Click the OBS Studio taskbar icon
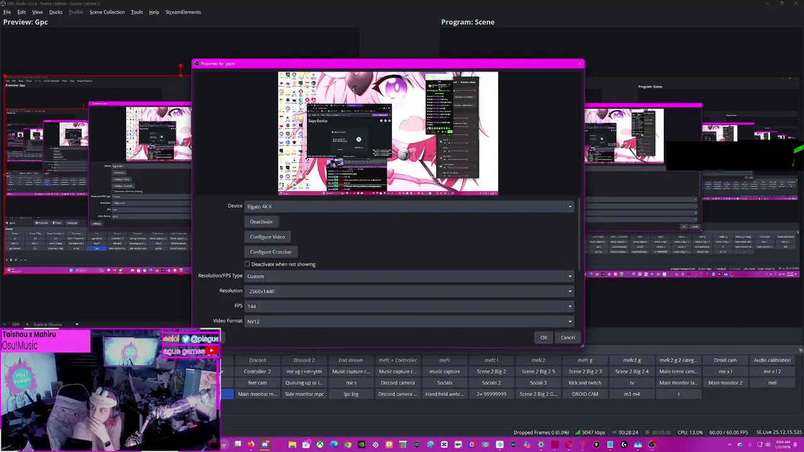 (651, 445)
